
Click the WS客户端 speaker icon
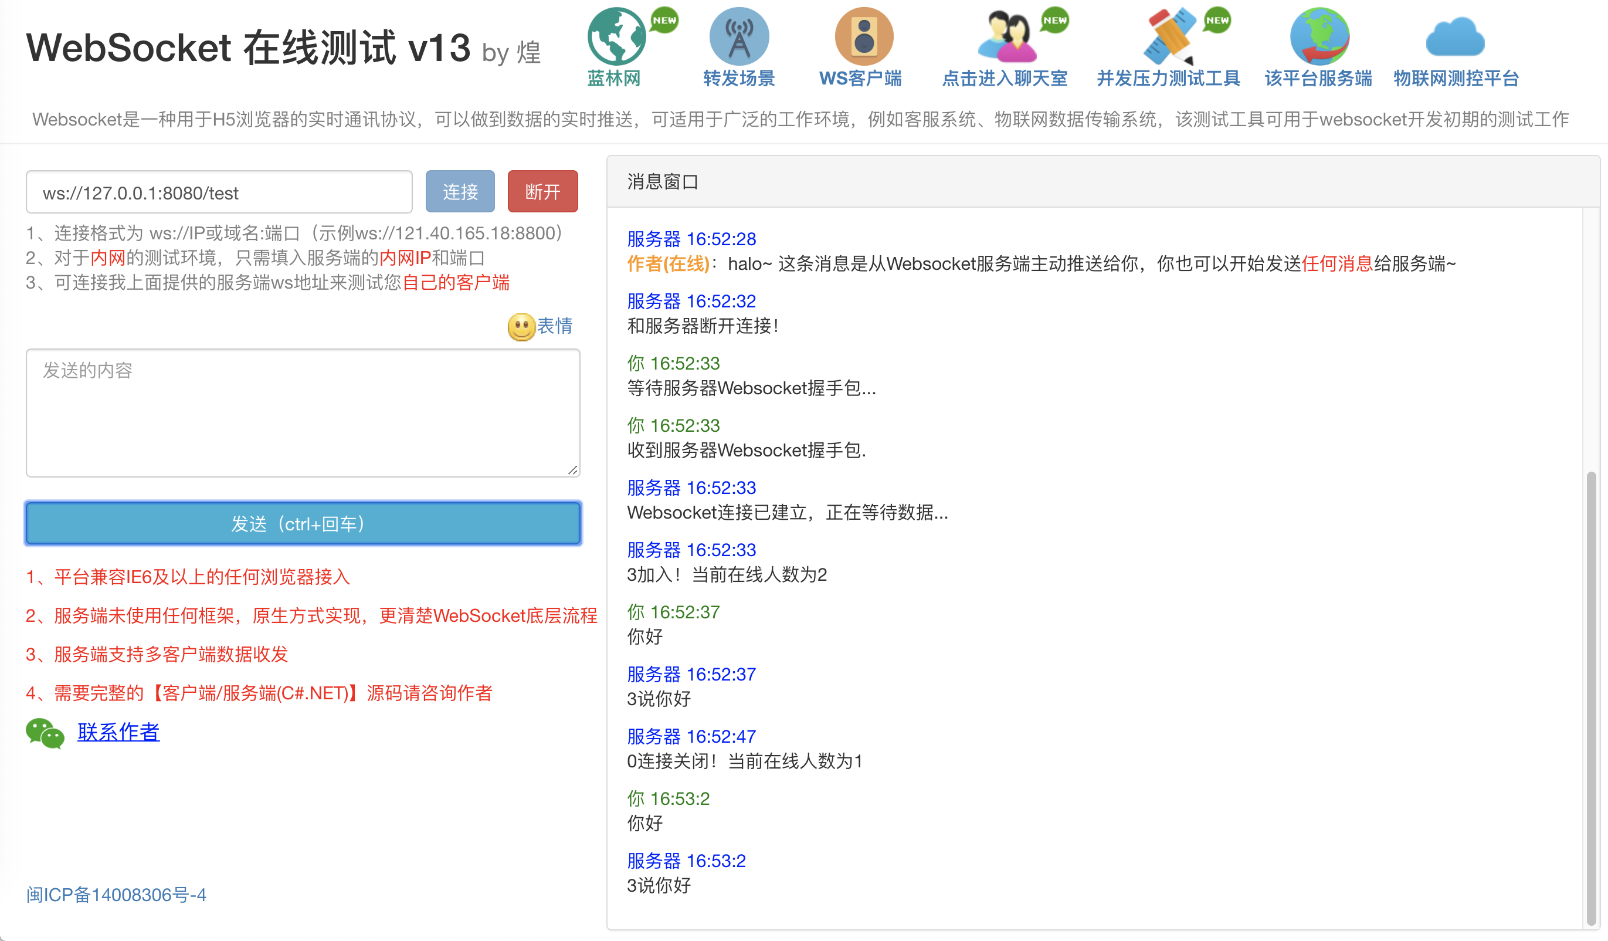tap(863, 36)
